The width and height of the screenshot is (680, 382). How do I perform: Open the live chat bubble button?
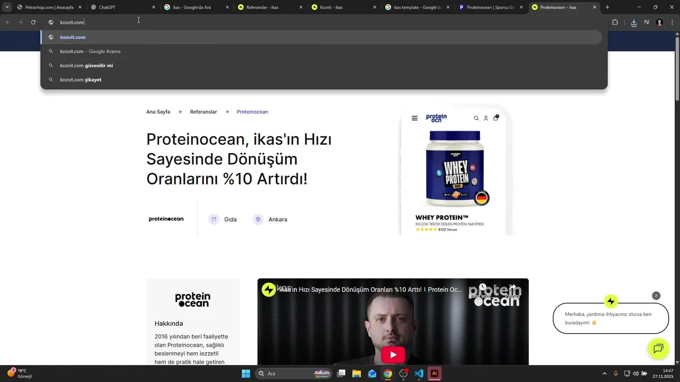coord(658,349)
